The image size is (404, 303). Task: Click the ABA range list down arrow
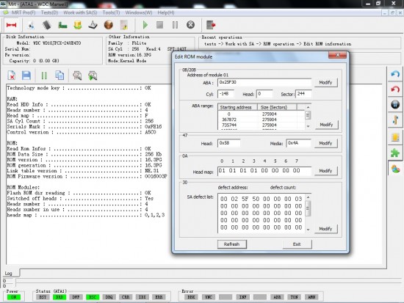[308, 126]
